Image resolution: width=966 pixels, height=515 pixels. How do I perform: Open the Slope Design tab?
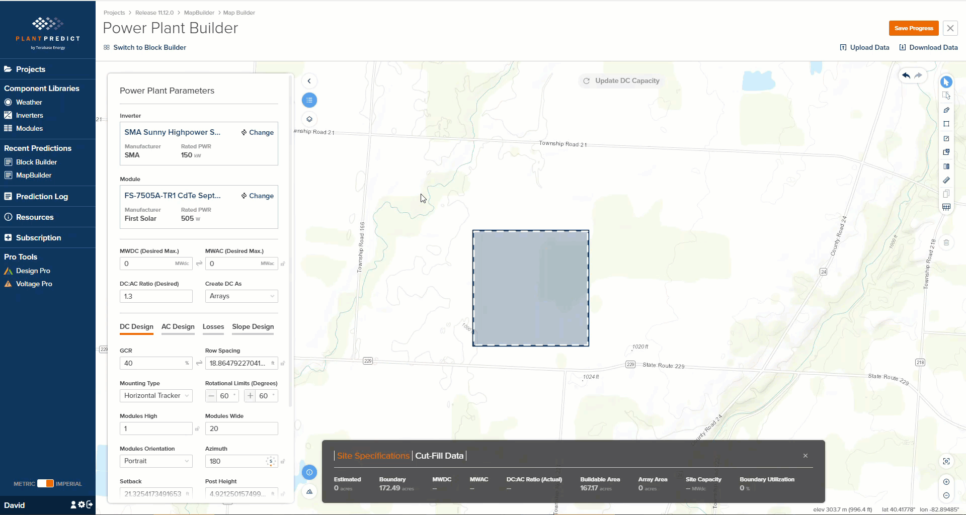(253, 327)
